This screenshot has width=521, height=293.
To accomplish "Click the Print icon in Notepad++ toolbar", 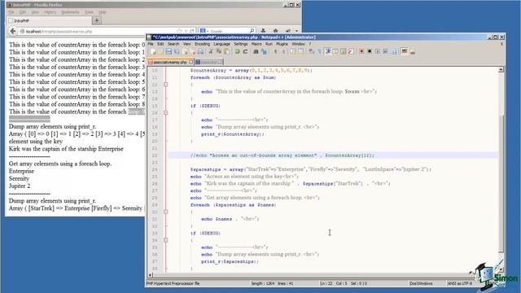I will (x=201, y=51).
